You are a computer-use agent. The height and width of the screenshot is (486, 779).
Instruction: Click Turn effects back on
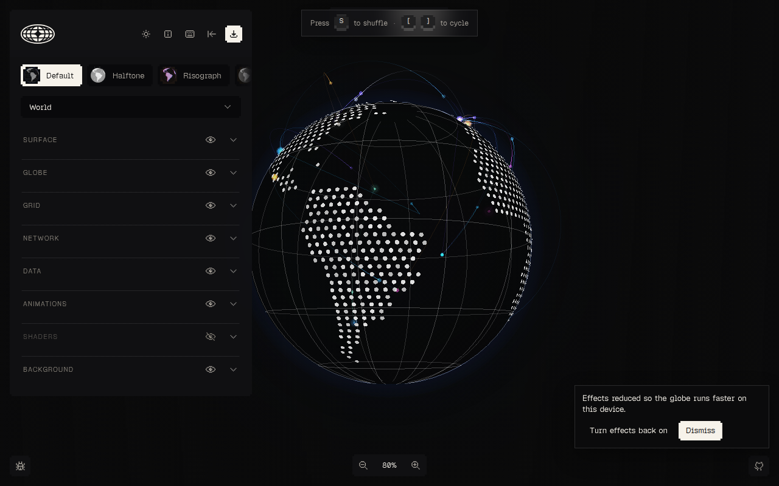[628, 430]
